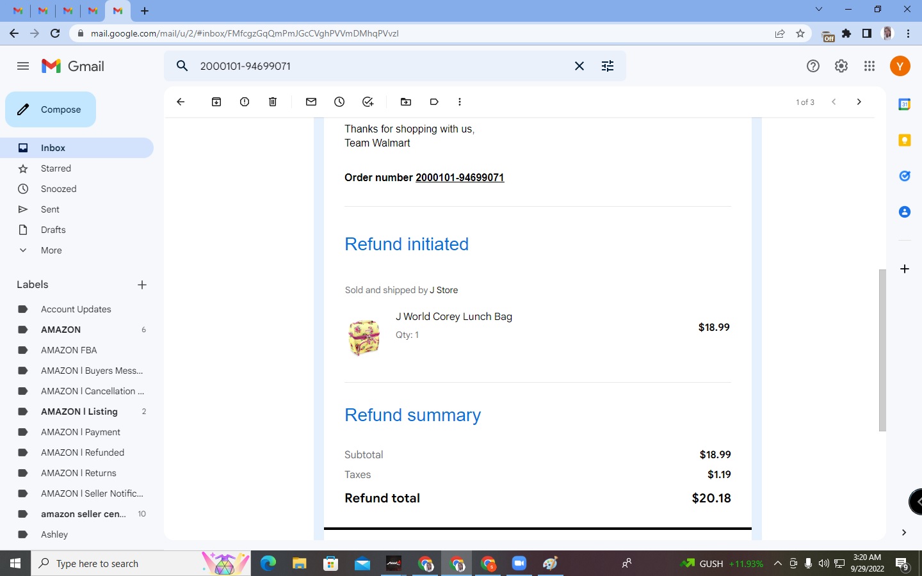This screenshot has width=922, height=576.
Task: Move this email to a folder
Action: [x=406, y=102]
